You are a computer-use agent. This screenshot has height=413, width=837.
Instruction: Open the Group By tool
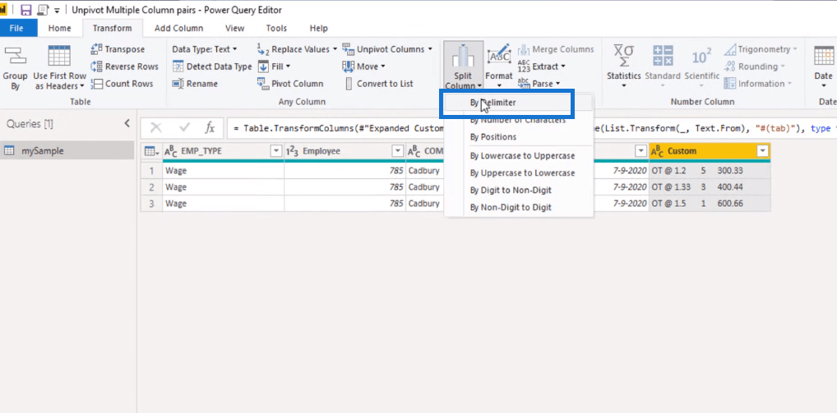pos(15,68)
